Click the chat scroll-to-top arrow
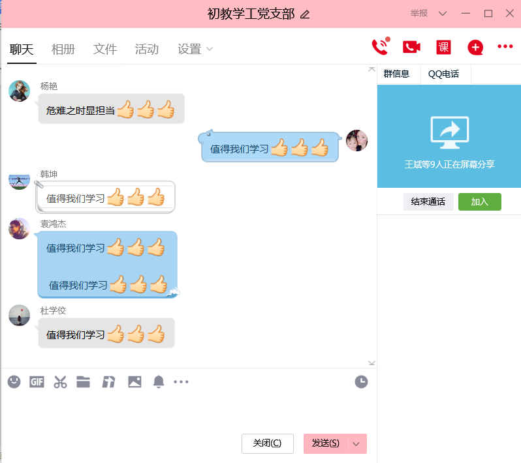The image size is (521, 463). pos(371,69)
